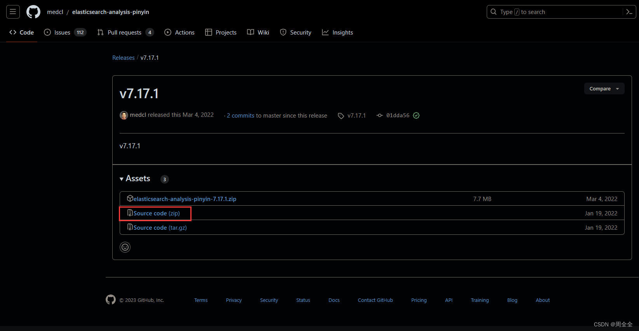
Task: Open the About footer link
Action: (x=543, y=300)
